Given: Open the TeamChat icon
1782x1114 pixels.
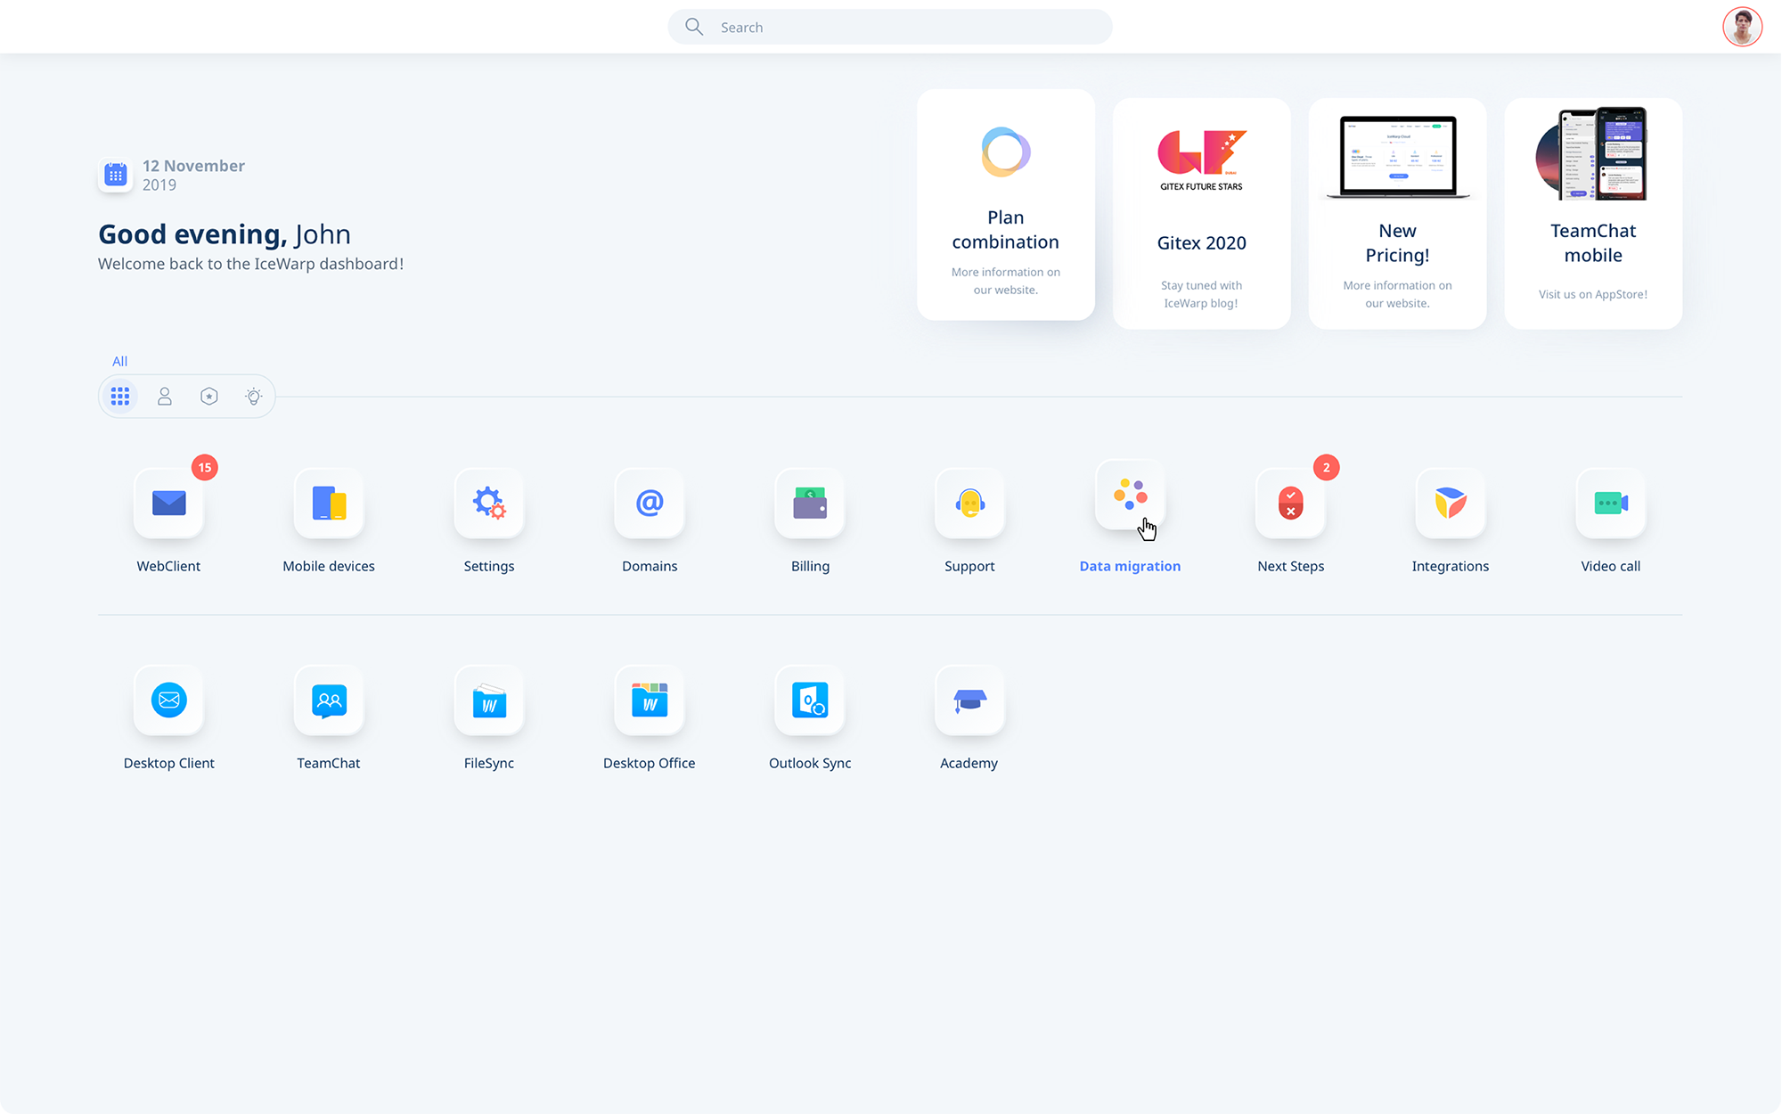Looking at the screenshot, I should click(x=329, y=700).
